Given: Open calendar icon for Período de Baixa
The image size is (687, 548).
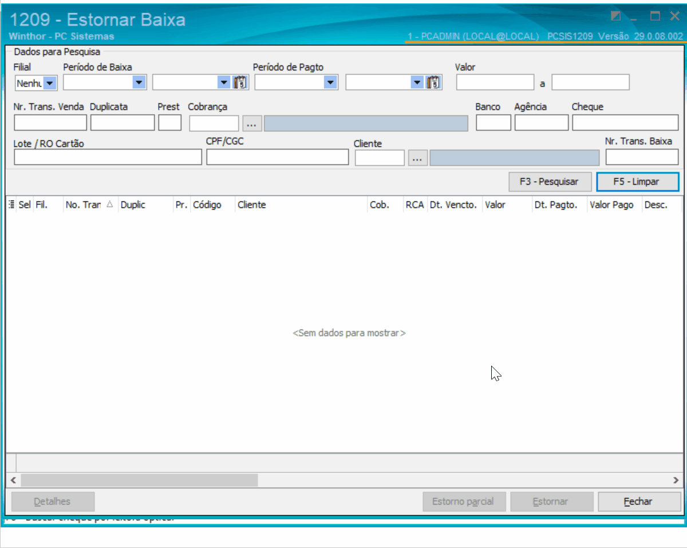Looking at the screenshot, I should pyautogui.click(x=241, y=83).
